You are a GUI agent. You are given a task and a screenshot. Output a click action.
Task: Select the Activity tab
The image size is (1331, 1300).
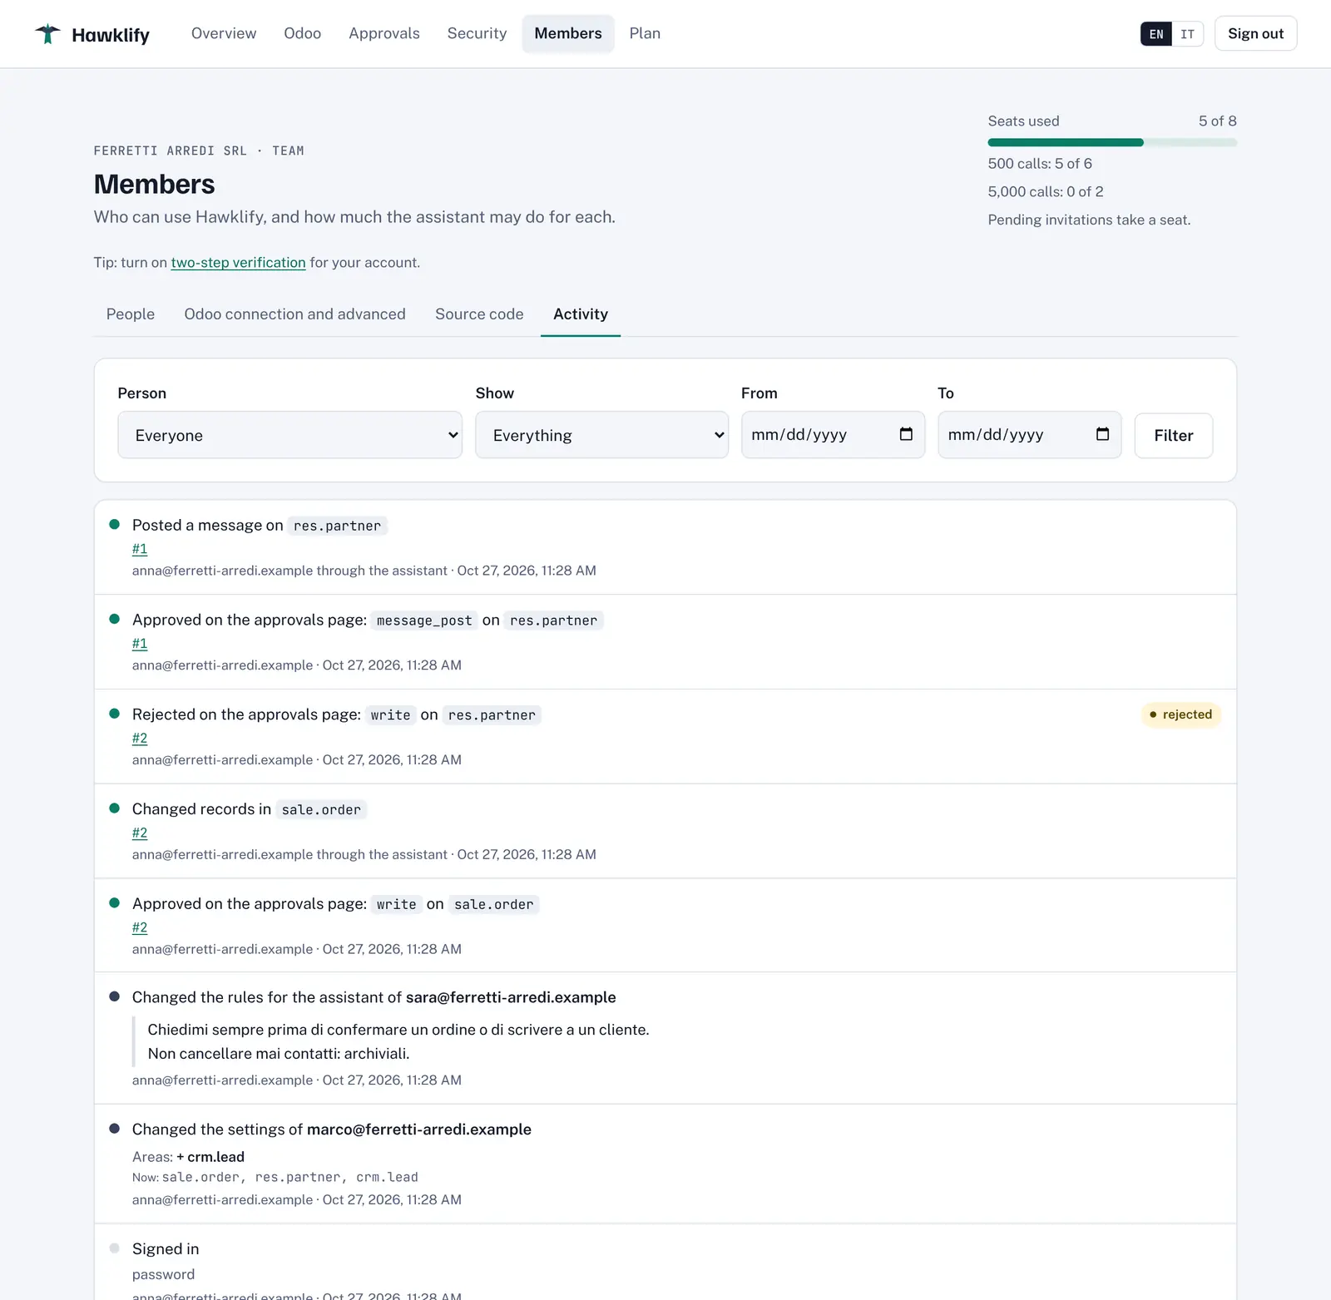click(x=581, y=314)
